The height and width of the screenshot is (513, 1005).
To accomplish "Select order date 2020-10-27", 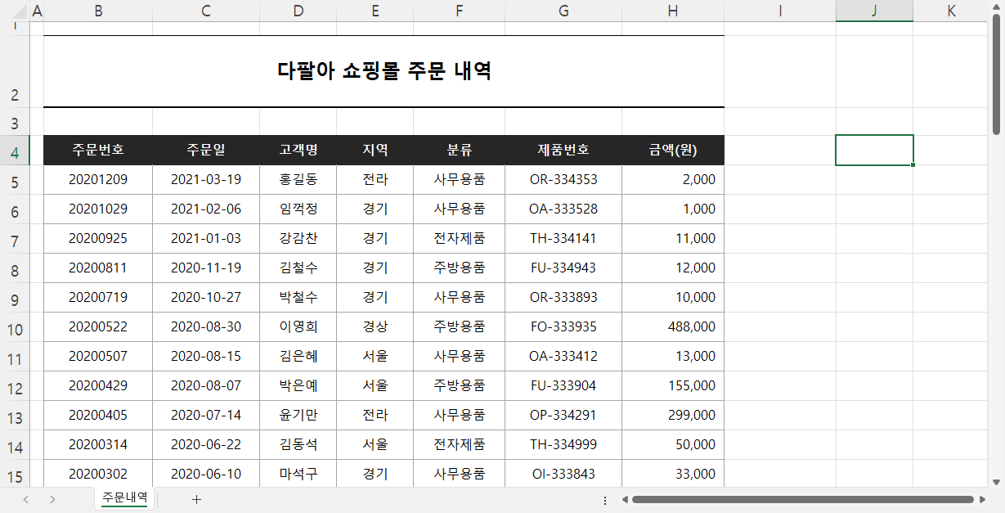I will [206, 298].
